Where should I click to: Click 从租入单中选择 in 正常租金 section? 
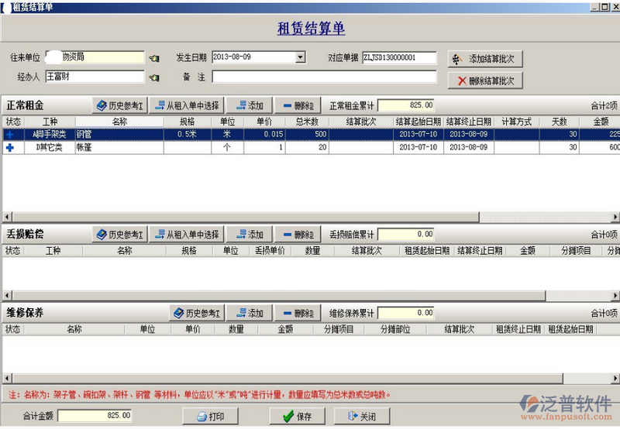[186, 105]
